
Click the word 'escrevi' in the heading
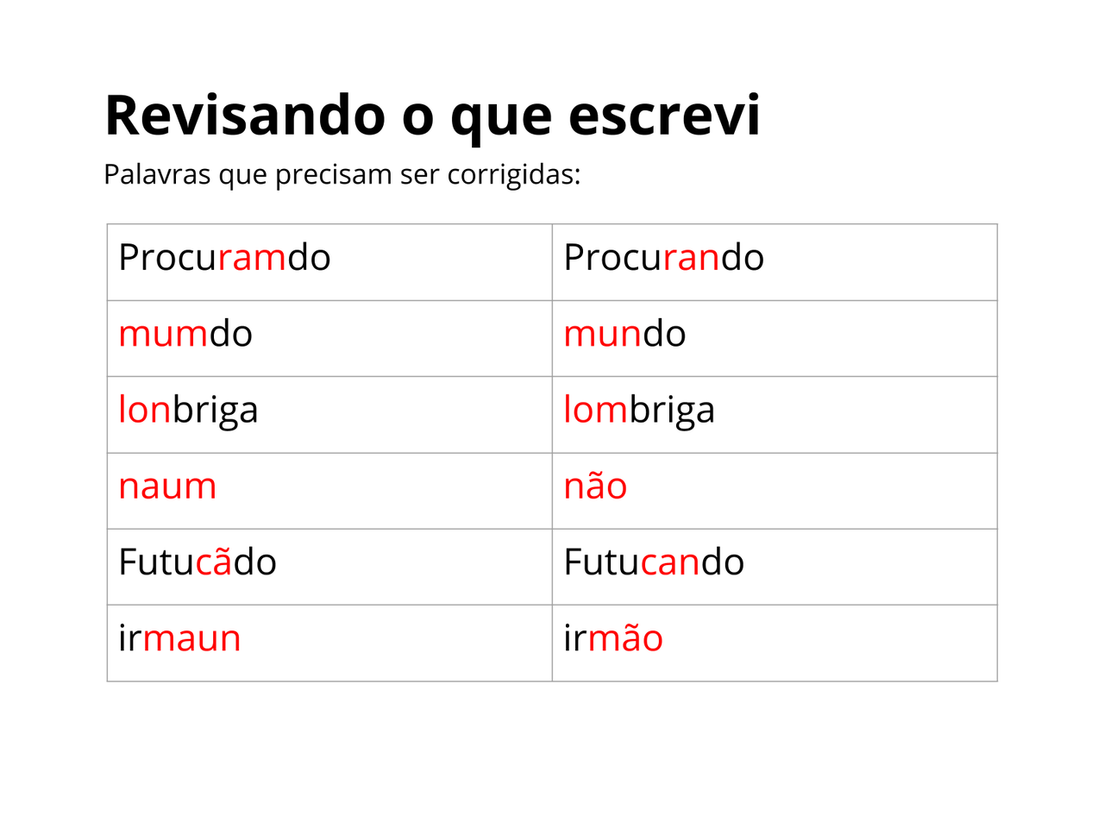pos(664,115)
